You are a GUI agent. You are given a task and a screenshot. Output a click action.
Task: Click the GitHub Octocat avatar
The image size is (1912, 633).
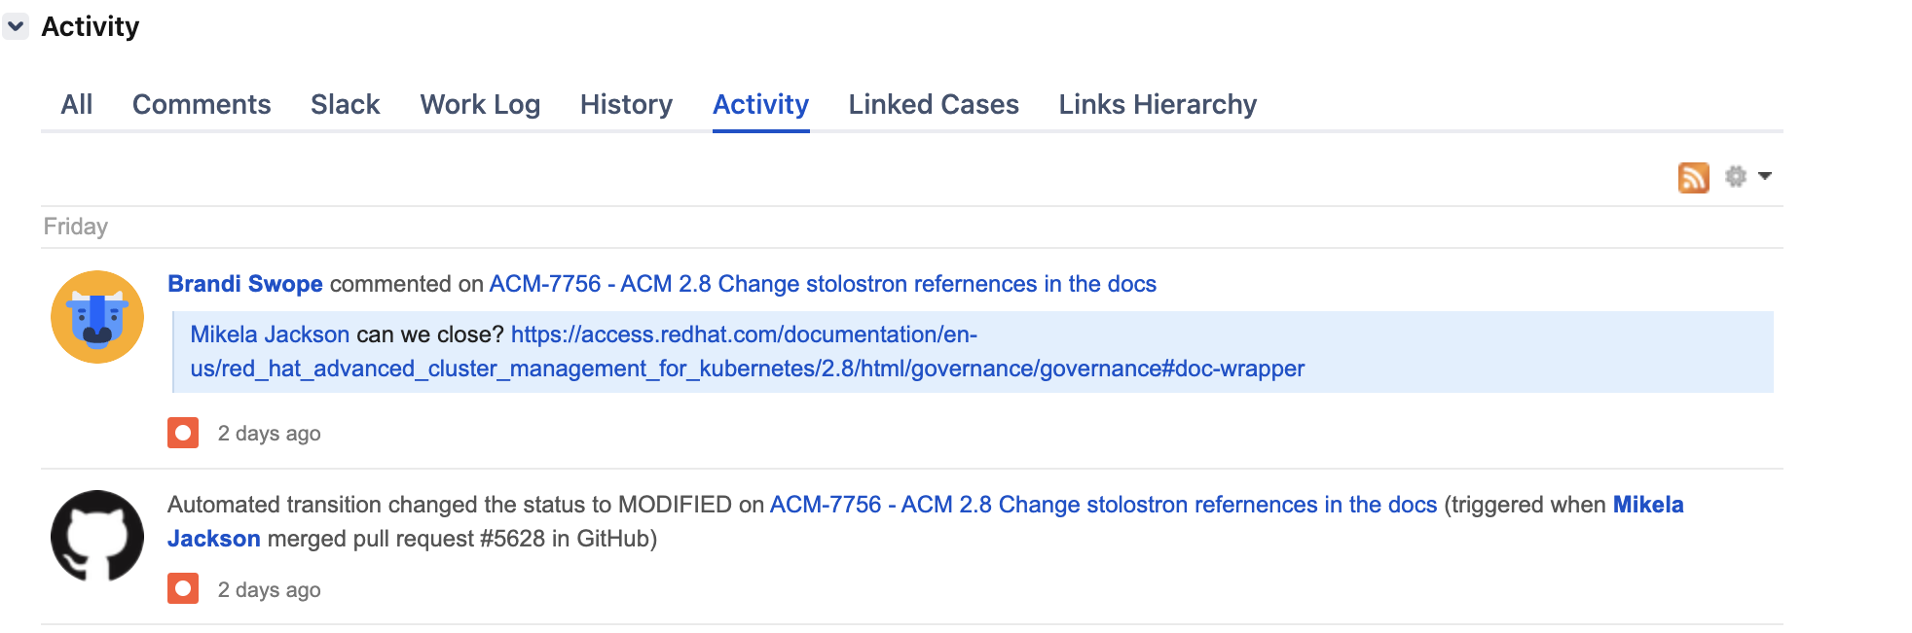click(97, 536)
